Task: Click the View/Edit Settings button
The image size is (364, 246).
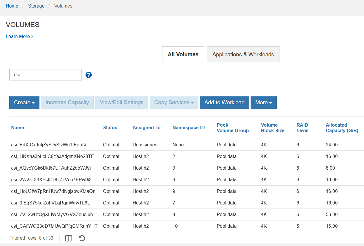Action: click(122, 102)
